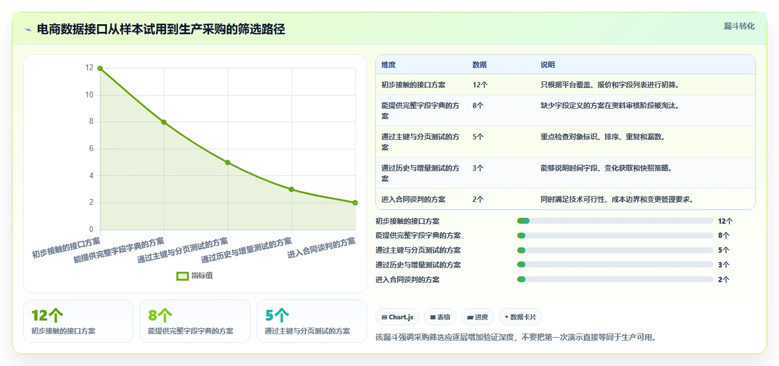This screenshot has width=779, height=366.
Task: Click the 12个 table cell
Action: [x=480, y=84]
